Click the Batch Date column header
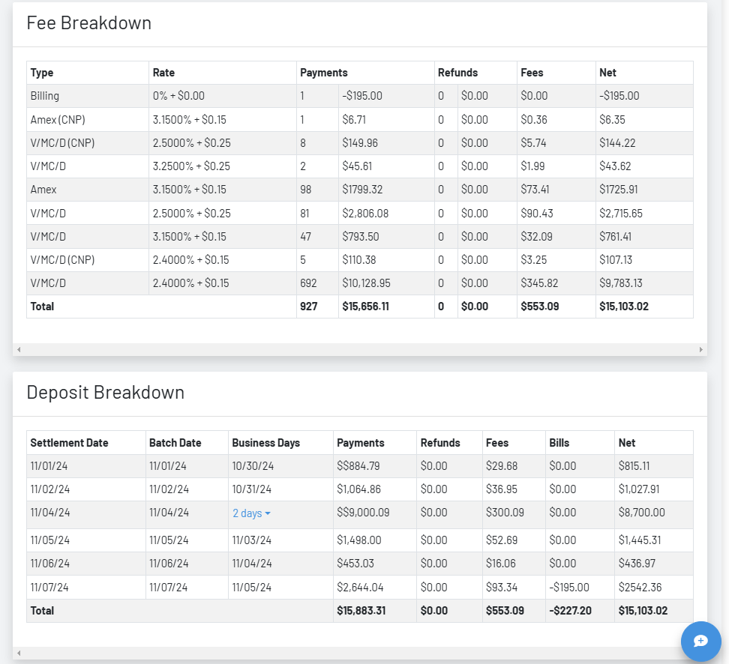This screenshot has width=729, height=664. pos(175,443)
